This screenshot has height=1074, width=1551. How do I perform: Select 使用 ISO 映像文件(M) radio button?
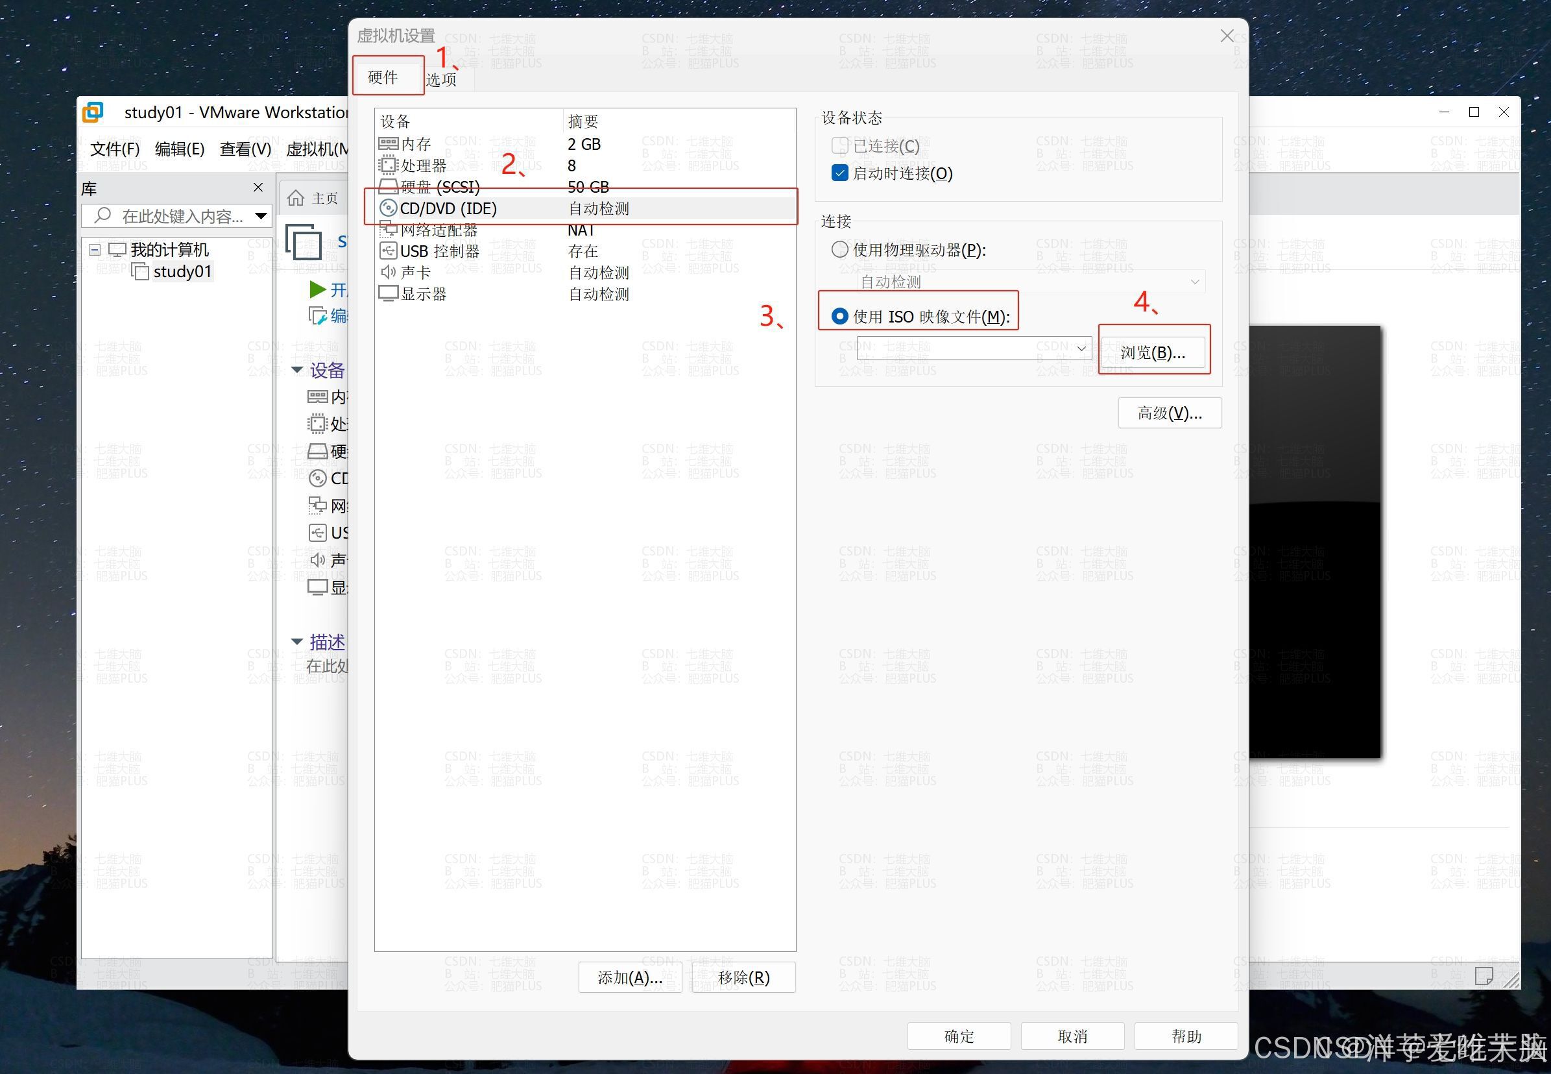click(839, 315)
